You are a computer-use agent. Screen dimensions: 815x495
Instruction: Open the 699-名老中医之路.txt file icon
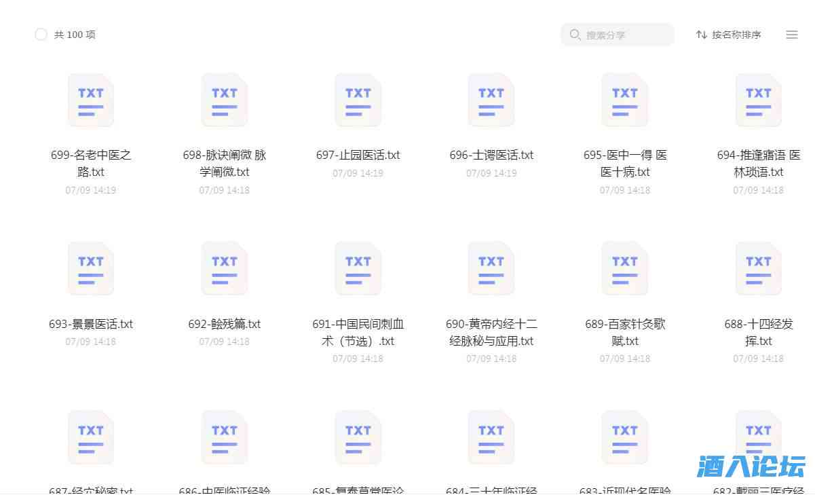pos(90,99)
